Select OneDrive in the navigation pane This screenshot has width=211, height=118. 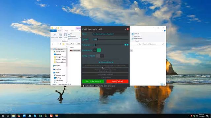coord(57,69)
